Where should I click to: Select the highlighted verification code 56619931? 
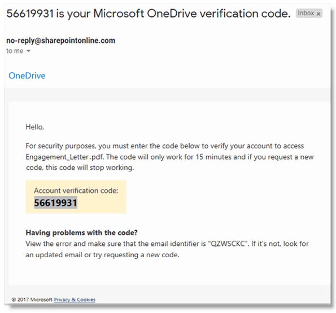56,203
